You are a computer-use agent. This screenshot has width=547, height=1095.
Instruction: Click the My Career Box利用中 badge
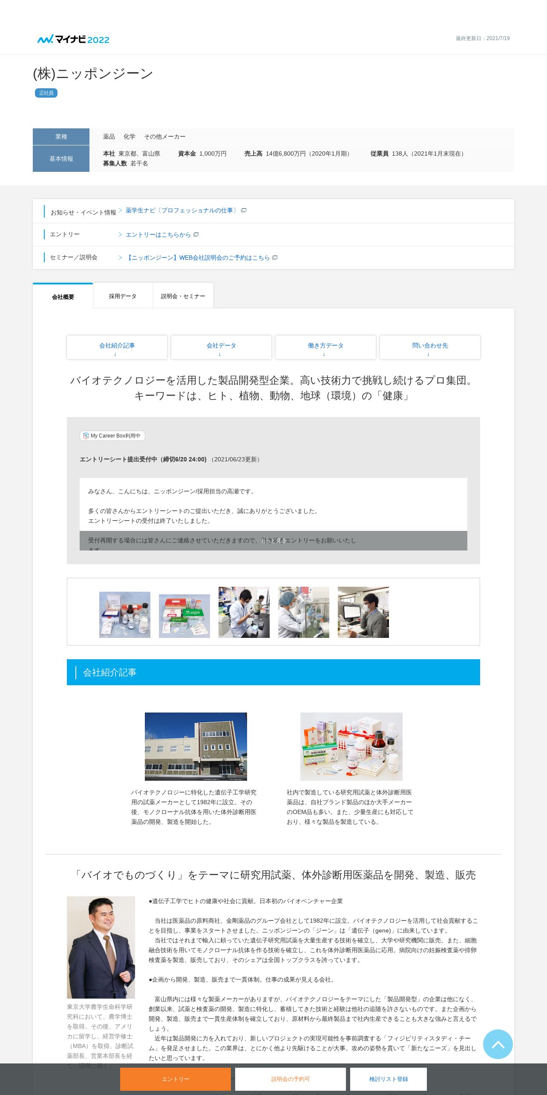pos(112,436)
